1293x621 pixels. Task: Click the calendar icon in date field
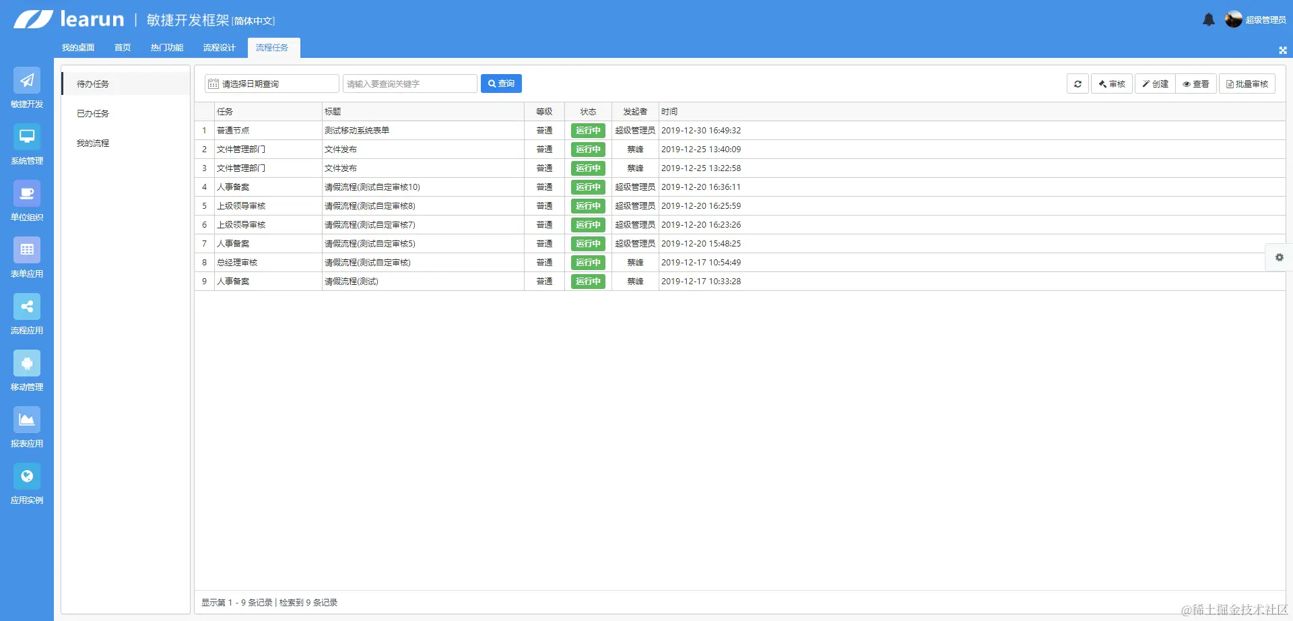[x=213, y=84]
